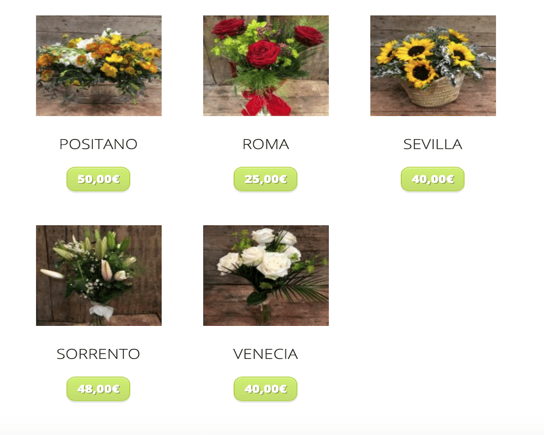Click the SEVILLA product title
Image resolution: width=544 pixels, height=435 pixels.
[432, 144]
